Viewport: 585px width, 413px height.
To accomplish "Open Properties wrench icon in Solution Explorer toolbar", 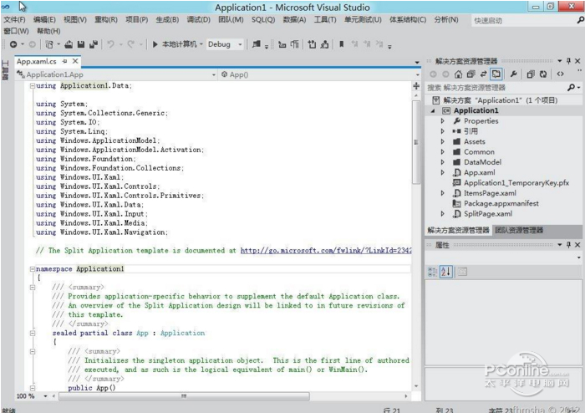I will coord(514,74).
